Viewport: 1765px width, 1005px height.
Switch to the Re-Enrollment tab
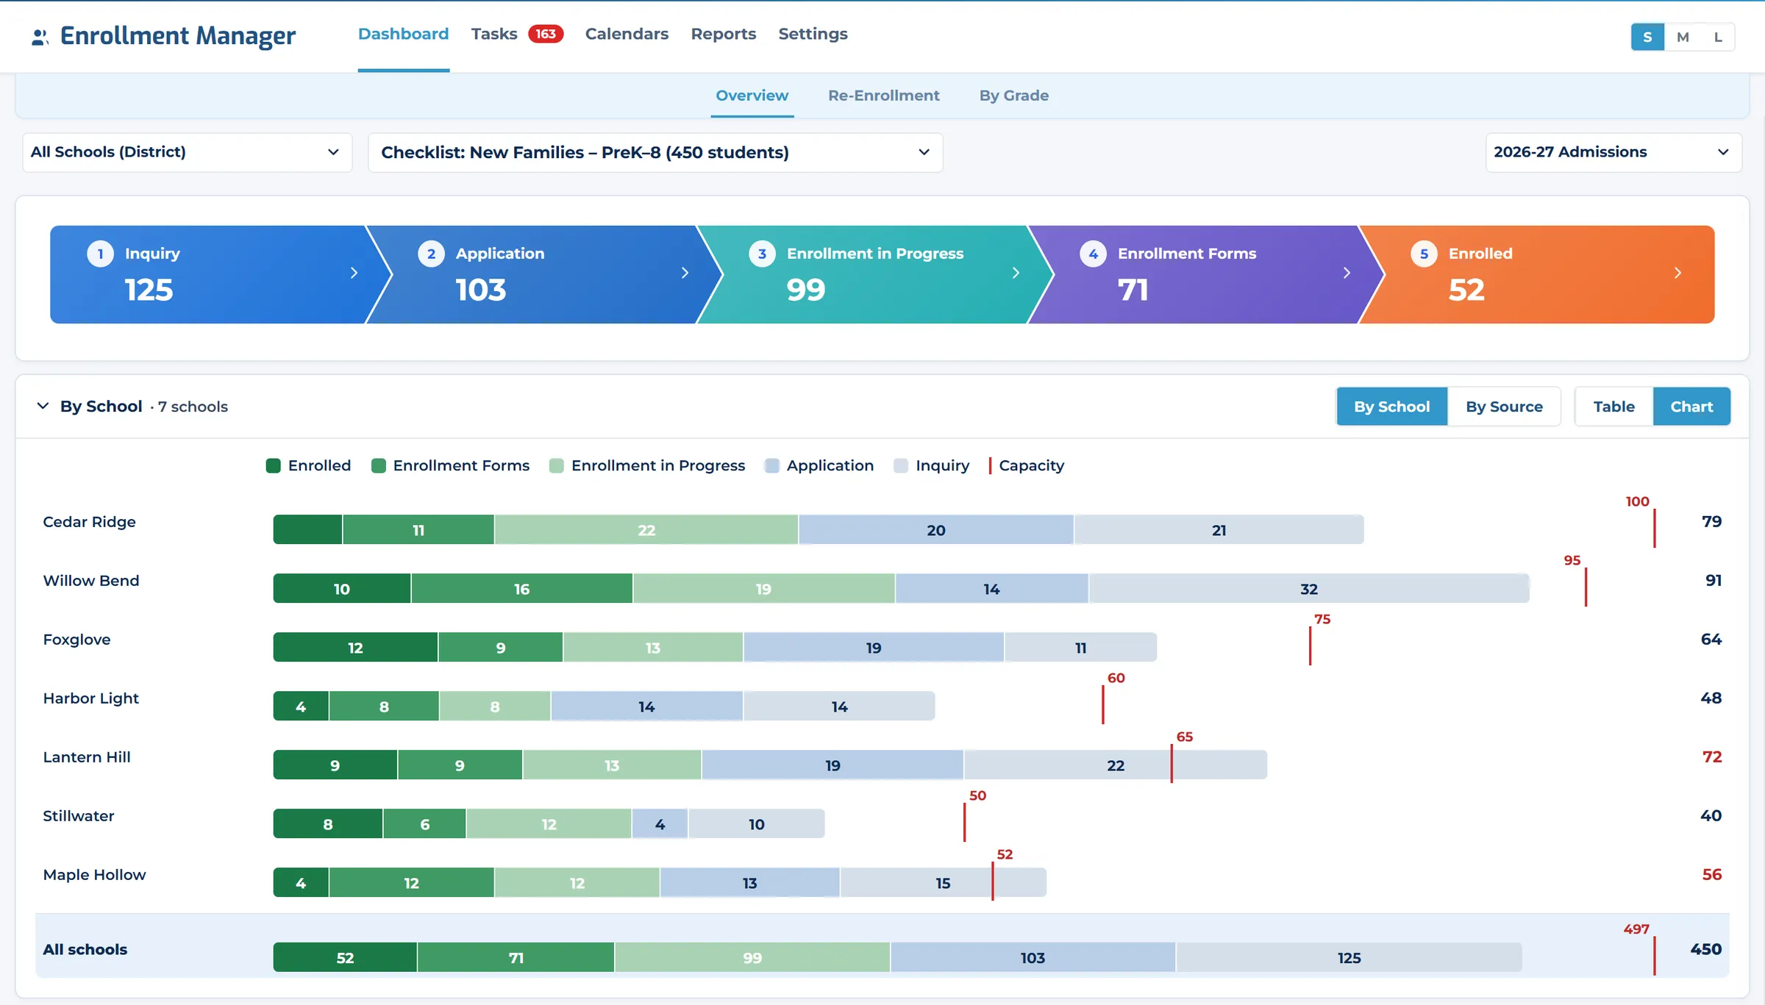coord(883,96)
